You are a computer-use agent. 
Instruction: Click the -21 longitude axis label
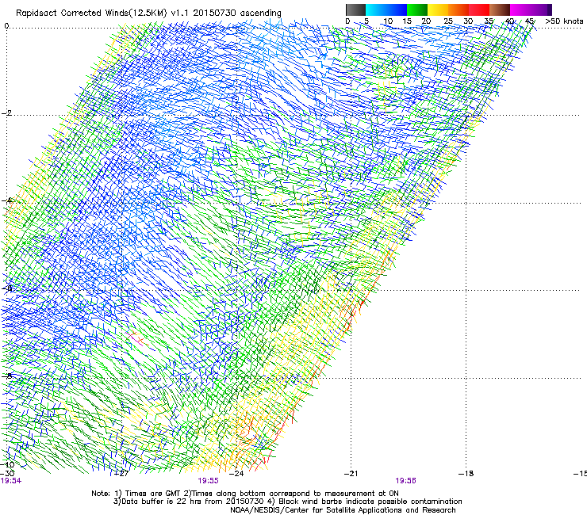351,474
